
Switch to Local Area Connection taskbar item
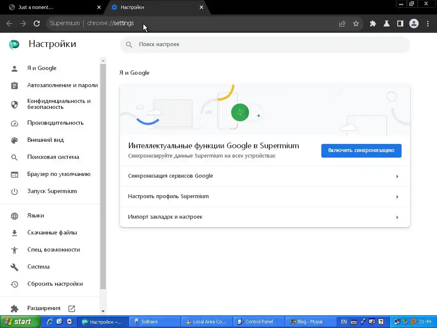point(207,322)
